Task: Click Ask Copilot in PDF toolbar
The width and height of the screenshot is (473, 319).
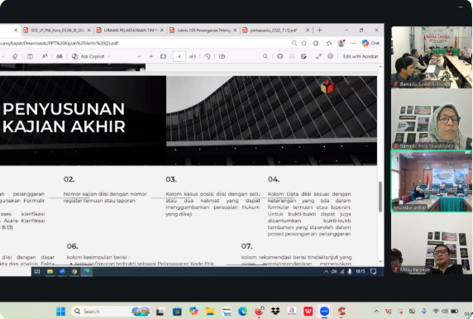Action: (88, 56)
